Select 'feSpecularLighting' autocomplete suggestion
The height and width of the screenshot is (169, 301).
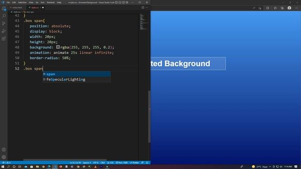[x=76, y=79]
